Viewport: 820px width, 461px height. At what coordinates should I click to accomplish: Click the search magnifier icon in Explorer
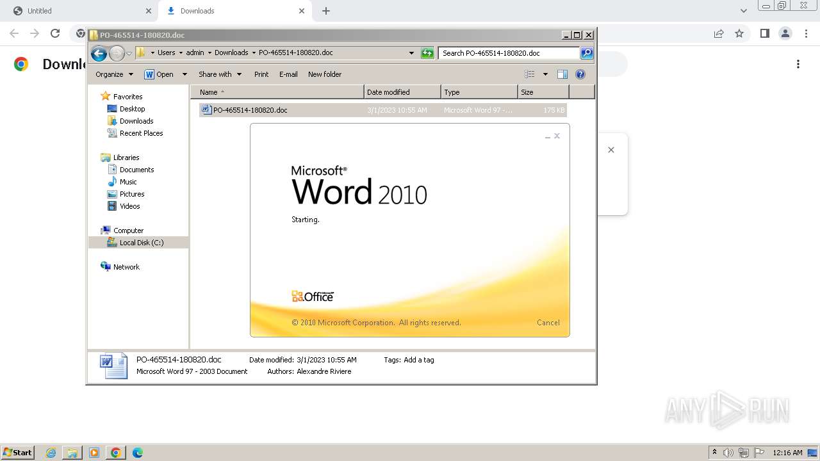tap(587, 53)
